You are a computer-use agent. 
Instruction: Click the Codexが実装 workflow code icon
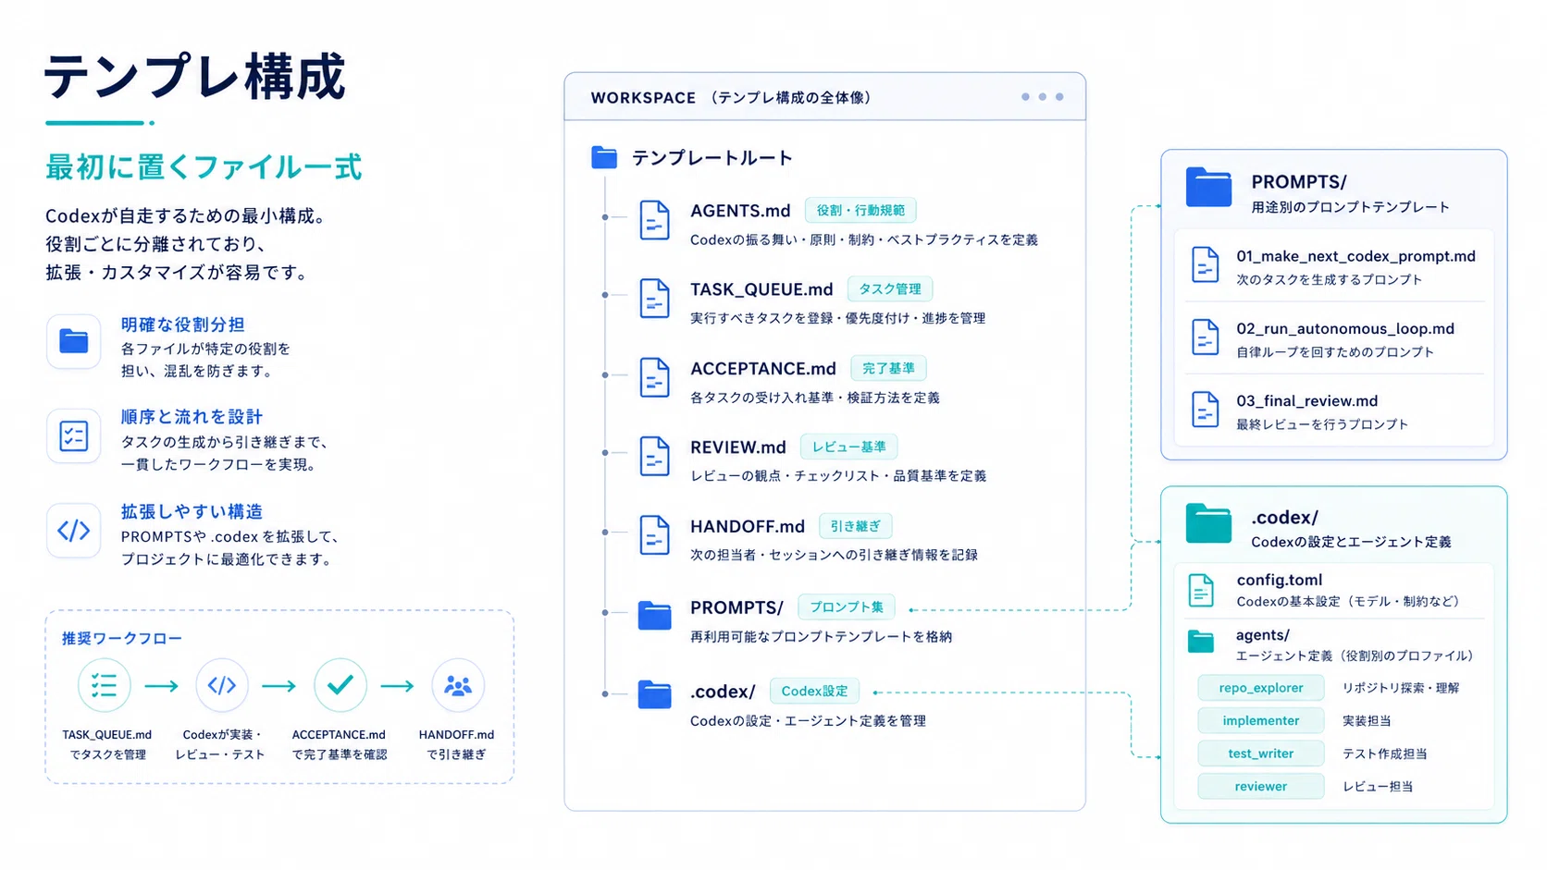click(222, 685)
